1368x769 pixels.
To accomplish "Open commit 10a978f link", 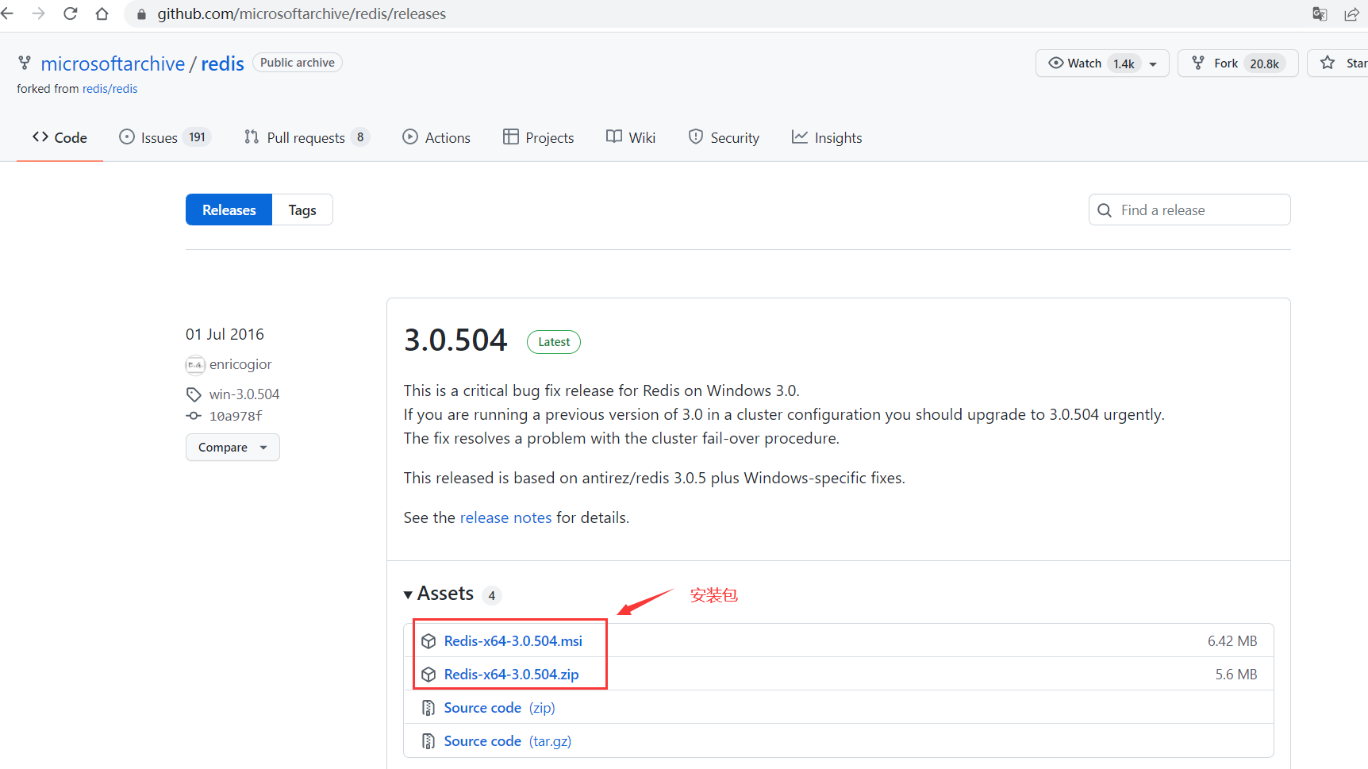I will pos(236,416).
